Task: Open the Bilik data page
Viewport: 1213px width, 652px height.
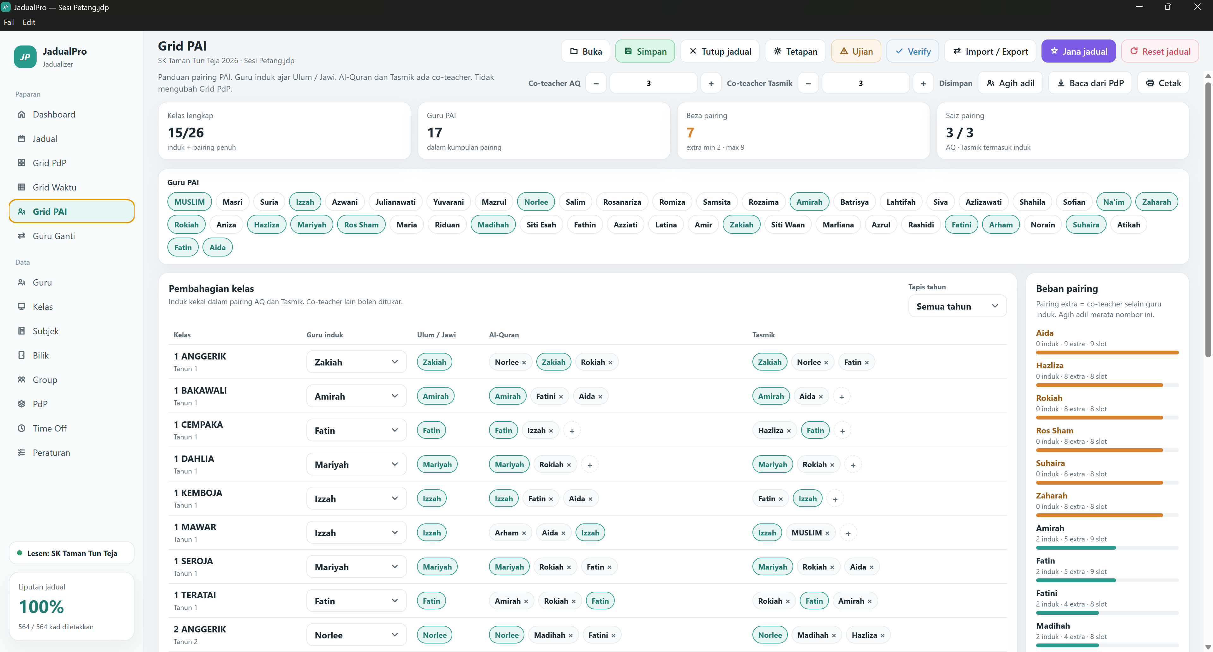Action: (72, 355)
